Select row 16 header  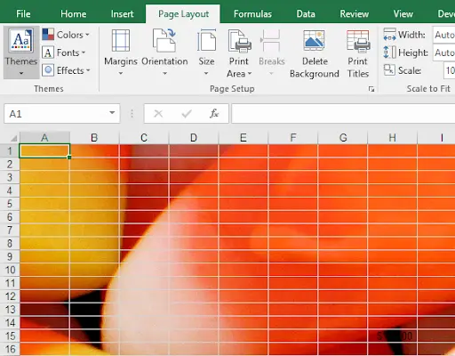click(10, 349)
